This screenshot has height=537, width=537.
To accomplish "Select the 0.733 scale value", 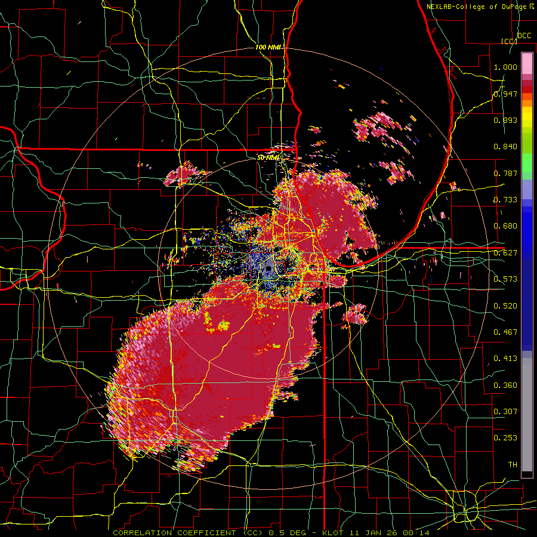I will click(x=505, y=200).
